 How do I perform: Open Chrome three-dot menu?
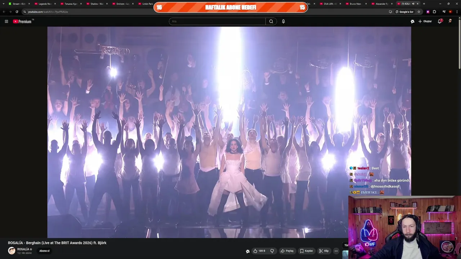pyautogui.click(x=457, y=12)
